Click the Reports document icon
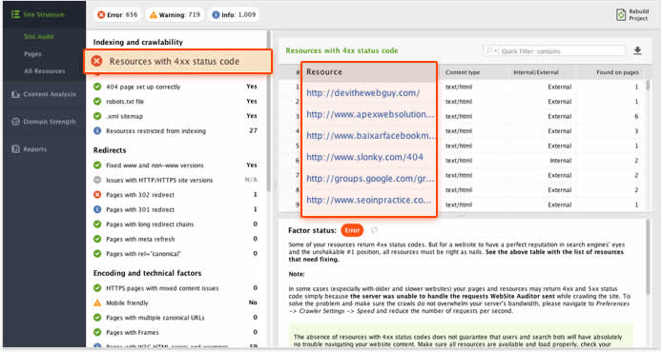Image resolution: width=662 pixels, height=352 pixels. coord(15,149)
